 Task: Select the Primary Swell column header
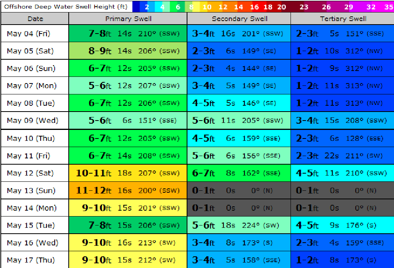pyautogui.click(x=128, y=19)
